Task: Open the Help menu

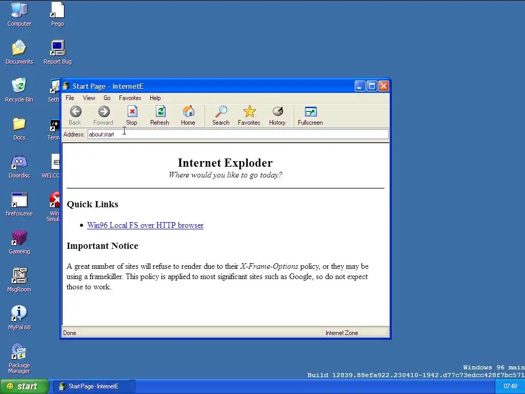Action: 155,98
